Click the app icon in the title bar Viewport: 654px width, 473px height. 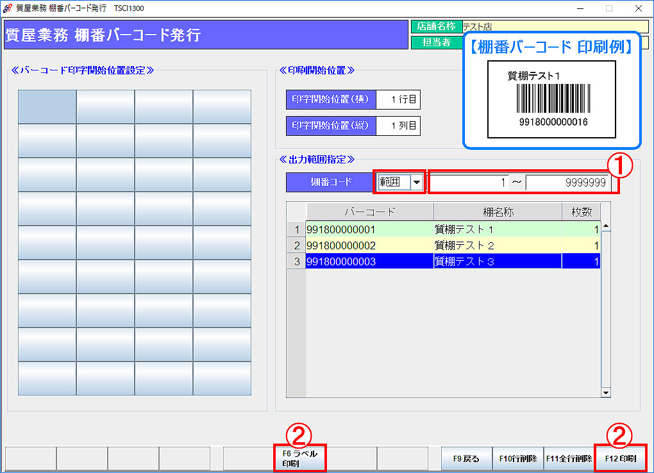pos(8,8)
